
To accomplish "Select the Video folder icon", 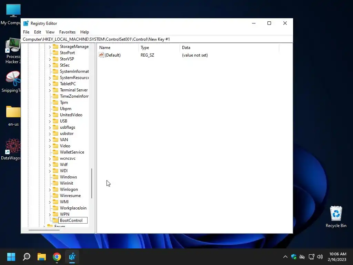I will [x=56, y=146].
